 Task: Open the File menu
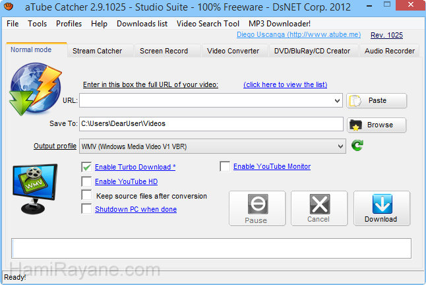pyautogui.click(x=13, y=24)
